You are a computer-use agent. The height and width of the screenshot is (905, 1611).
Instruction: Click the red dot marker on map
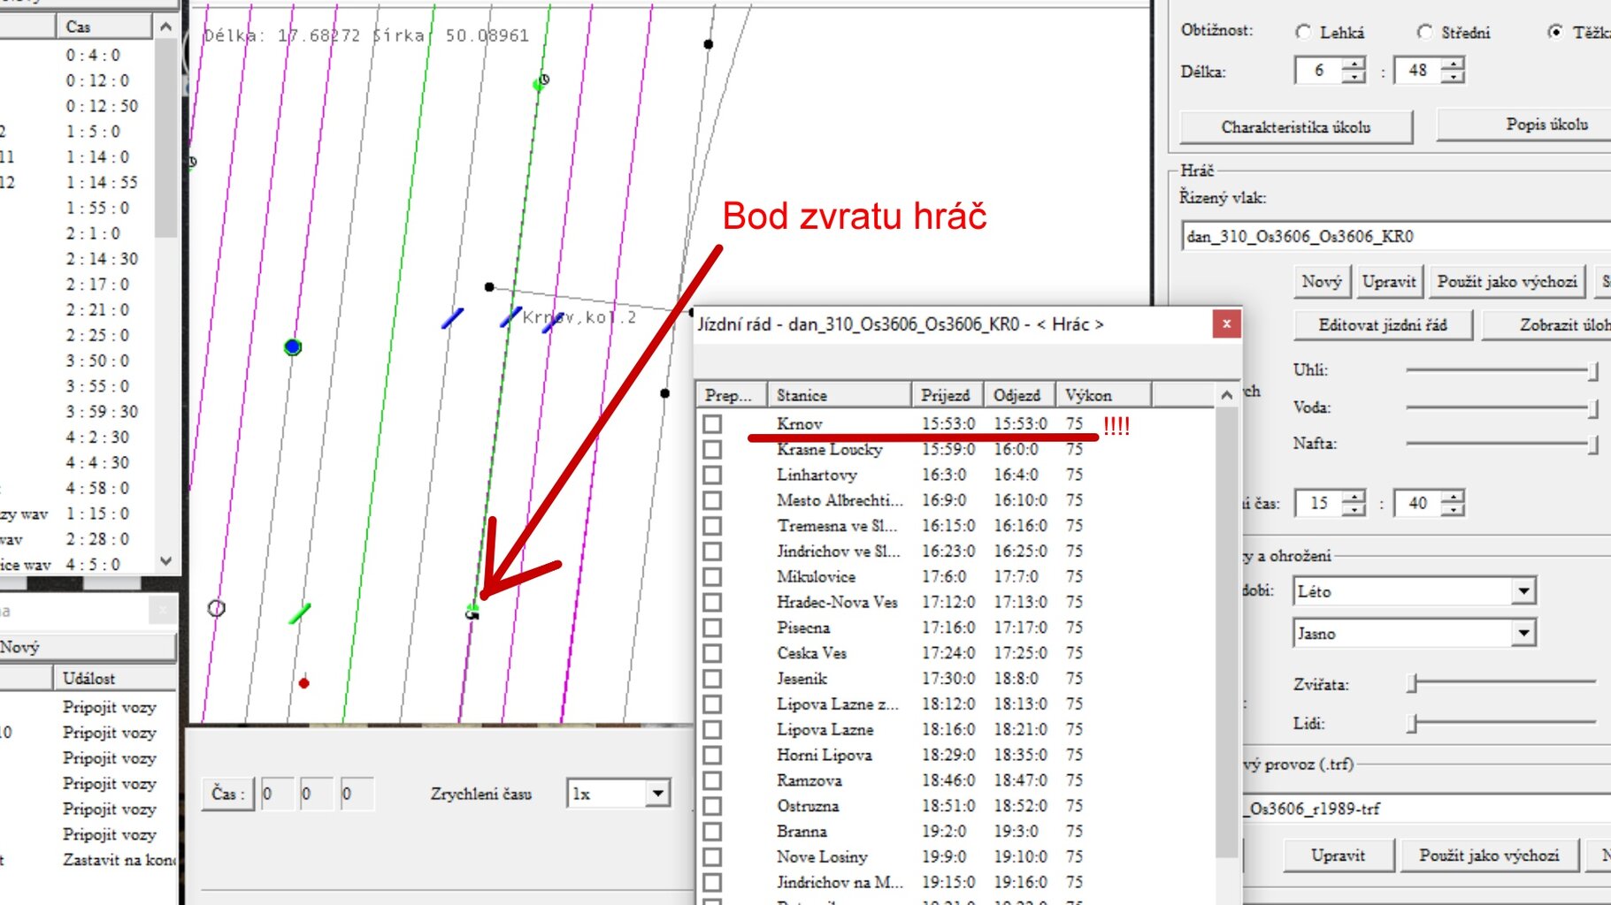click(x=303, y=683)
